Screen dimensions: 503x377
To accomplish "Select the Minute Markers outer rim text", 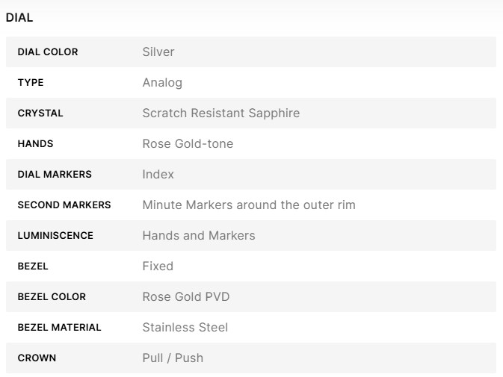I will 249,205.
